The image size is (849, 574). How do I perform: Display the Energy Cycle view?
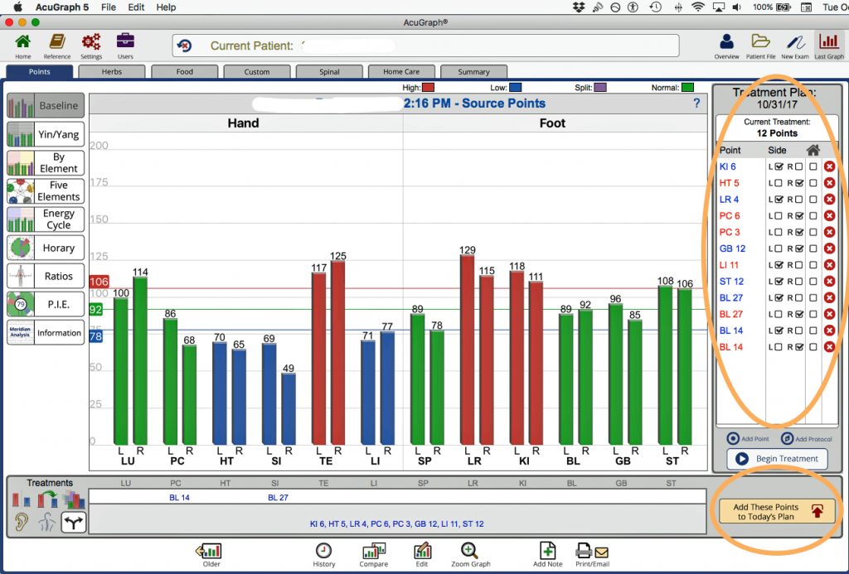pos(46,219)
